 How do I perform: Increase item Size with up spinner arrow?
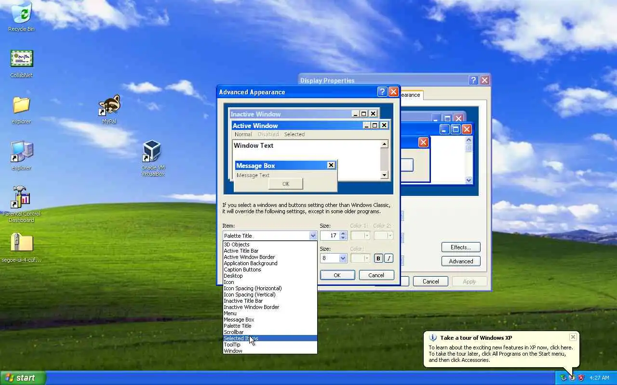(x=343, y=233)
